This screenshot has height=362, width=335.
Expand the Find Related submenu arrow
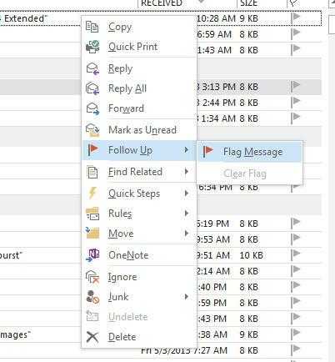pos(187,172)
